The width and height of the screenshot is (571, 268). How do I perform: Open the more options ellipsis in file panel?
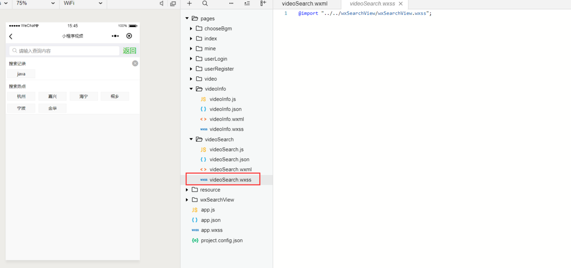pyautogui.click(x=231, y=3)
